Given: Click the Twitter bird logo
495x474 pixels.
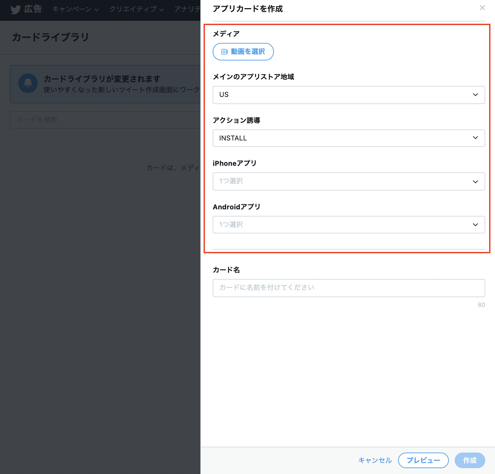Looking at the screenshot, I should pyautogui.click(x=15, y=9).
